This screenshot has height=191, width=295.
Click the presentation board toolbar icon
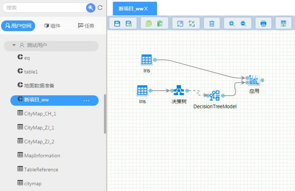[x=284, y=24]
